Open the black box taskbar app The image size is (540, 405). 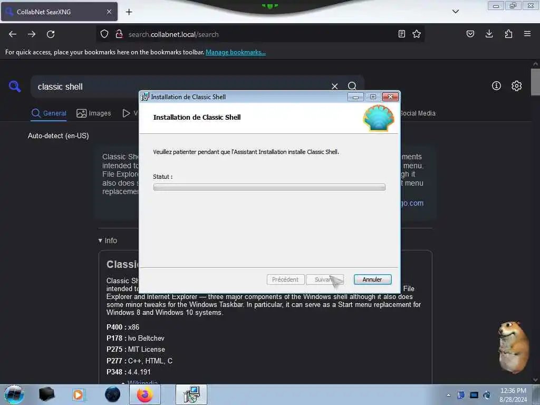(46, 394)
